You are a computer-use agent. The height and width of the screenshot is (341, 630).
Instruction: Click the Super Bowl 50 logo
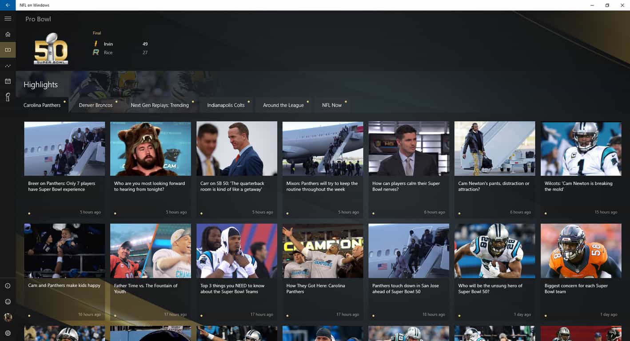(x=51, y=49)
